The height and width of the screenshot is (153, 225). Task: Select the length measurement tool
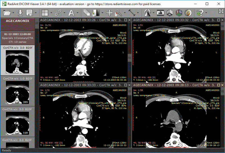click(132, 13)
